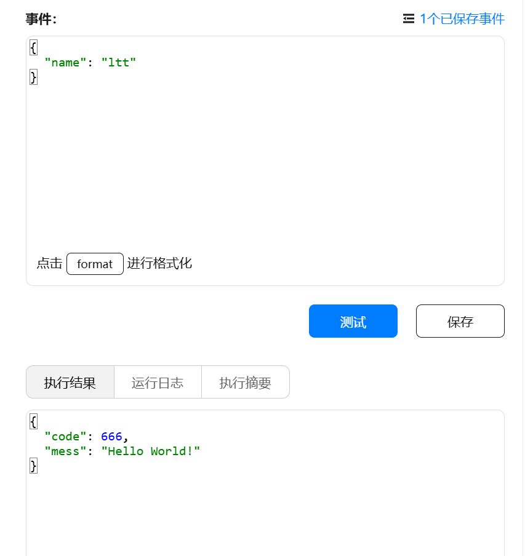Switch to the 执行结果 tab

pyautogui.click(x=70, y=383)
